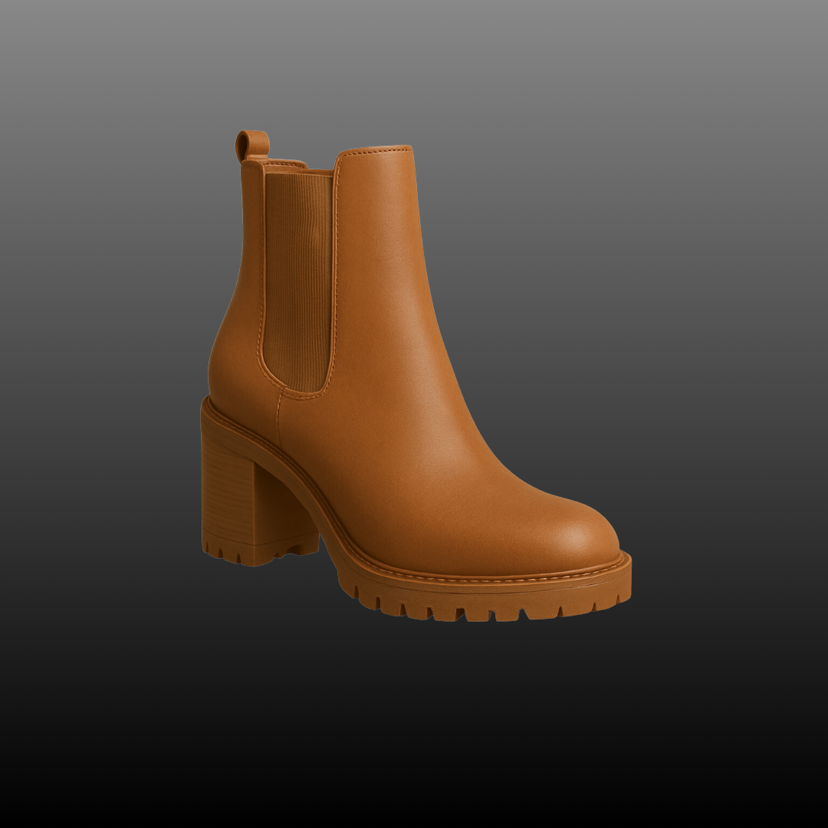
Task: Click the ribbed elastic side panel
Action: click(297, 276)
